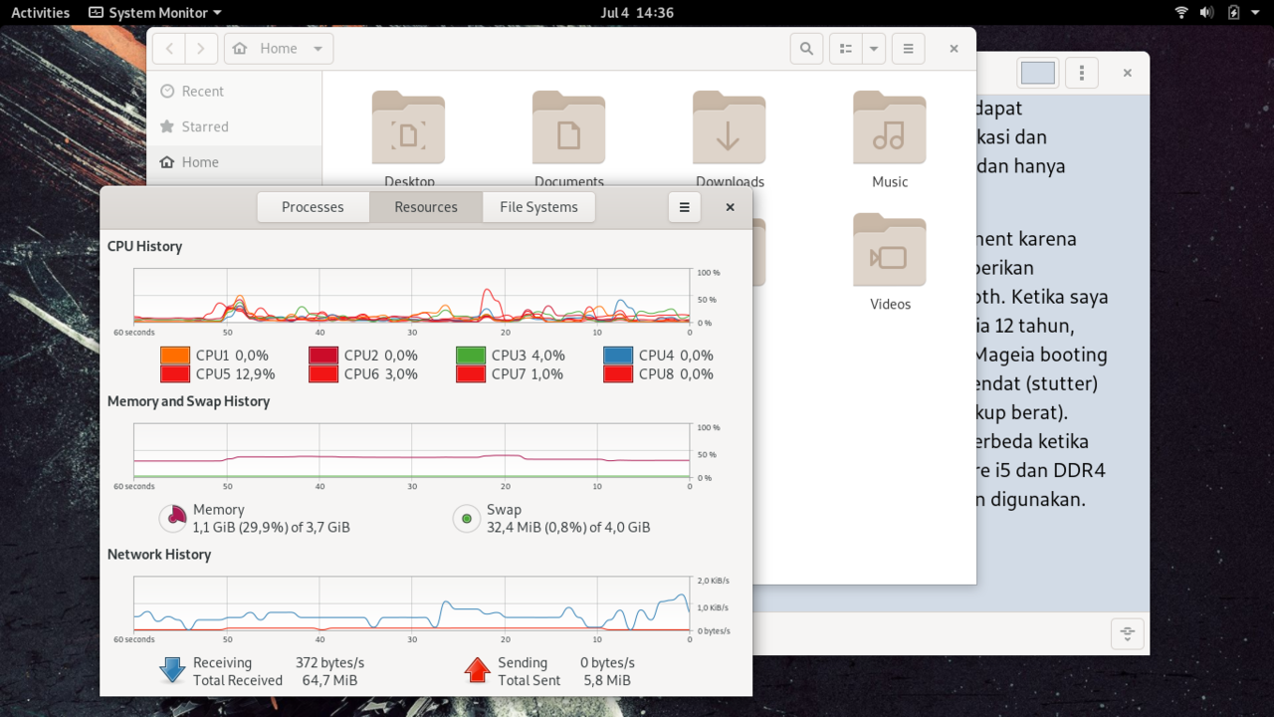Open Files hamburger menu
This screenshot has width=1274, height=717.
pos(908,48)
